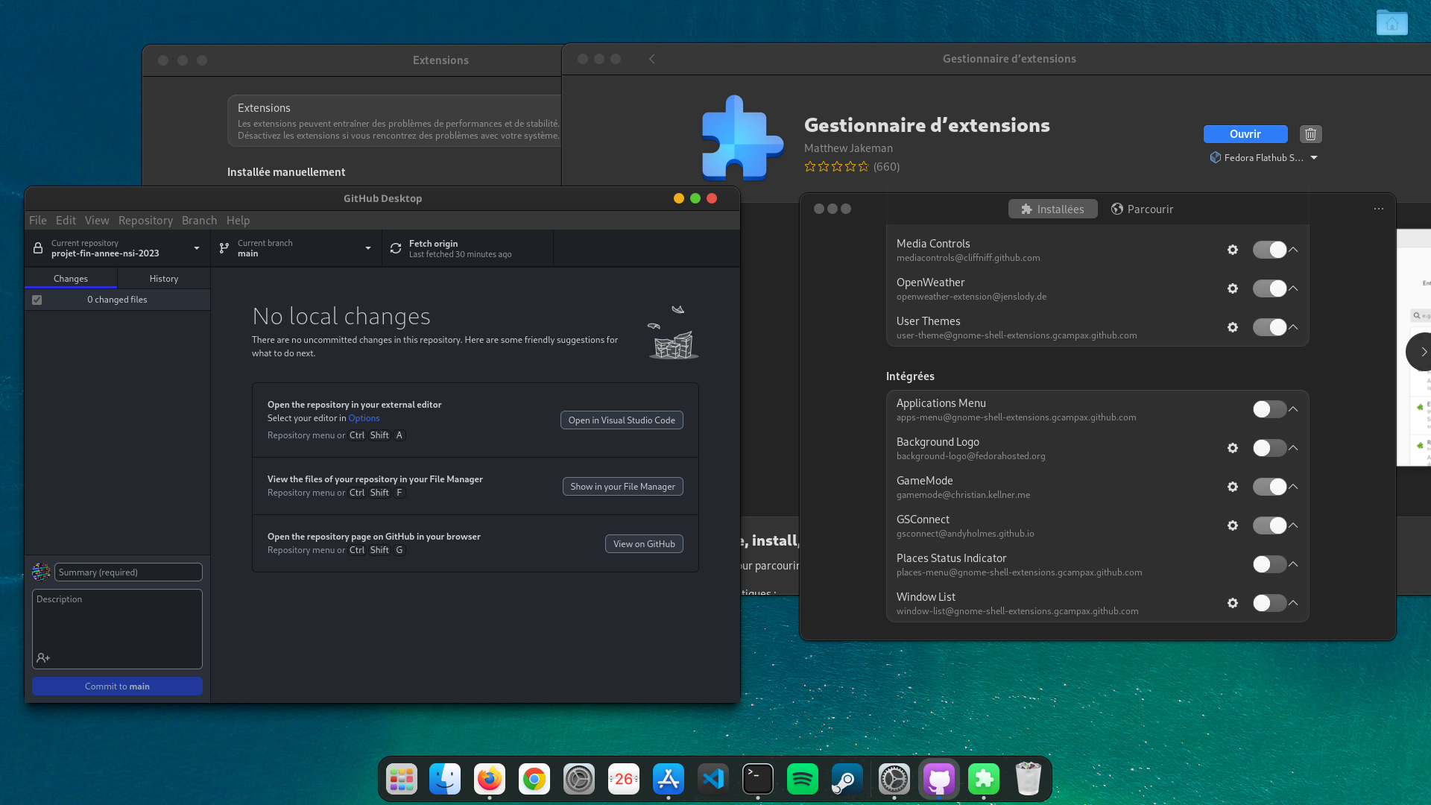The width and height of the screenshot is (1431, 805).
Task: Open Media Controls extension settings gear
Action: point(1233,250)
